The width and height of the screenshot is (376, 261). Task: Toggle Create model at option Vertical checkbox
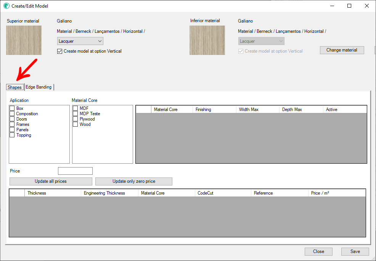60,52
